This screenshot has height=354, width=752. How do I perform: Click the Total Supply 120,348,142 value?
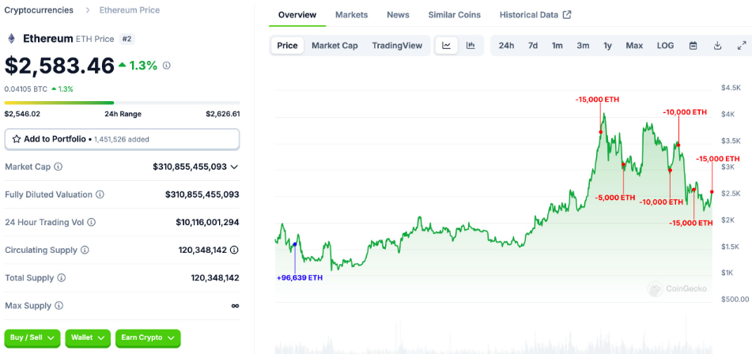pyautogui.click(x=215, y=278)
